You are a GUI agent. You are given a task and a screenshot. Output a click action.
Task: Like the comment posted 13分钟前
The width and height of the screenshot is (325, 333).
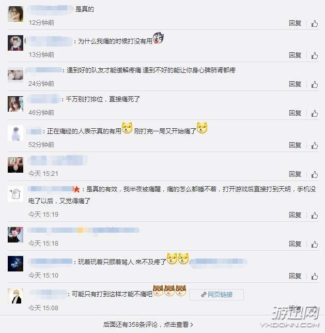314,55
